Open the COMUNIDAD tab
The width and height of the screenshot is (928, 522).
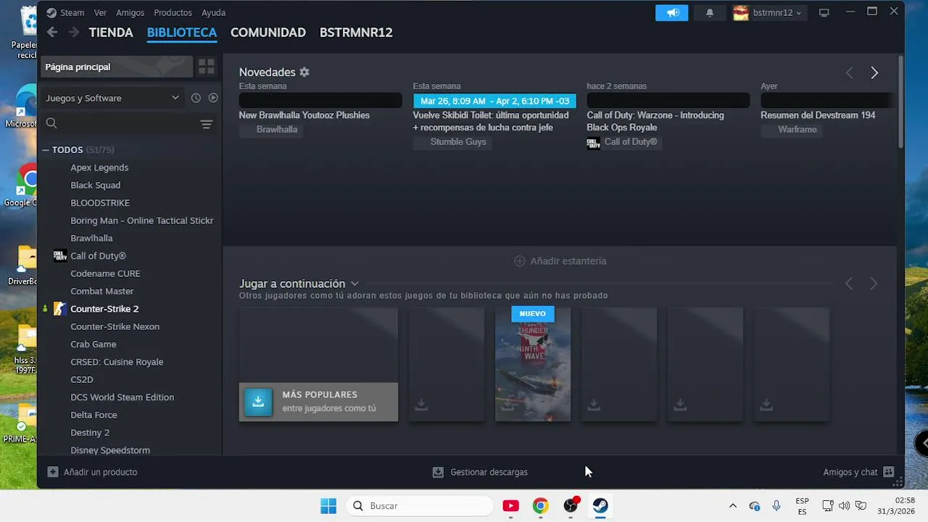click(x=268, y=33)
